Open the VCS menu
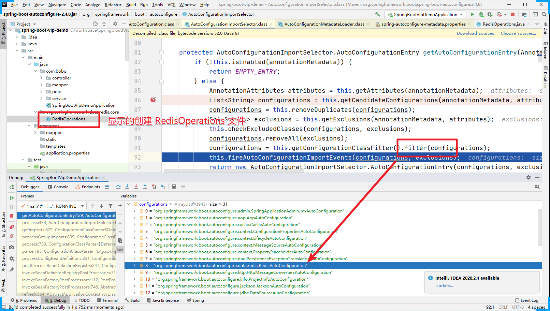Viewport: 550px width, 311px height. pos(171,4)
